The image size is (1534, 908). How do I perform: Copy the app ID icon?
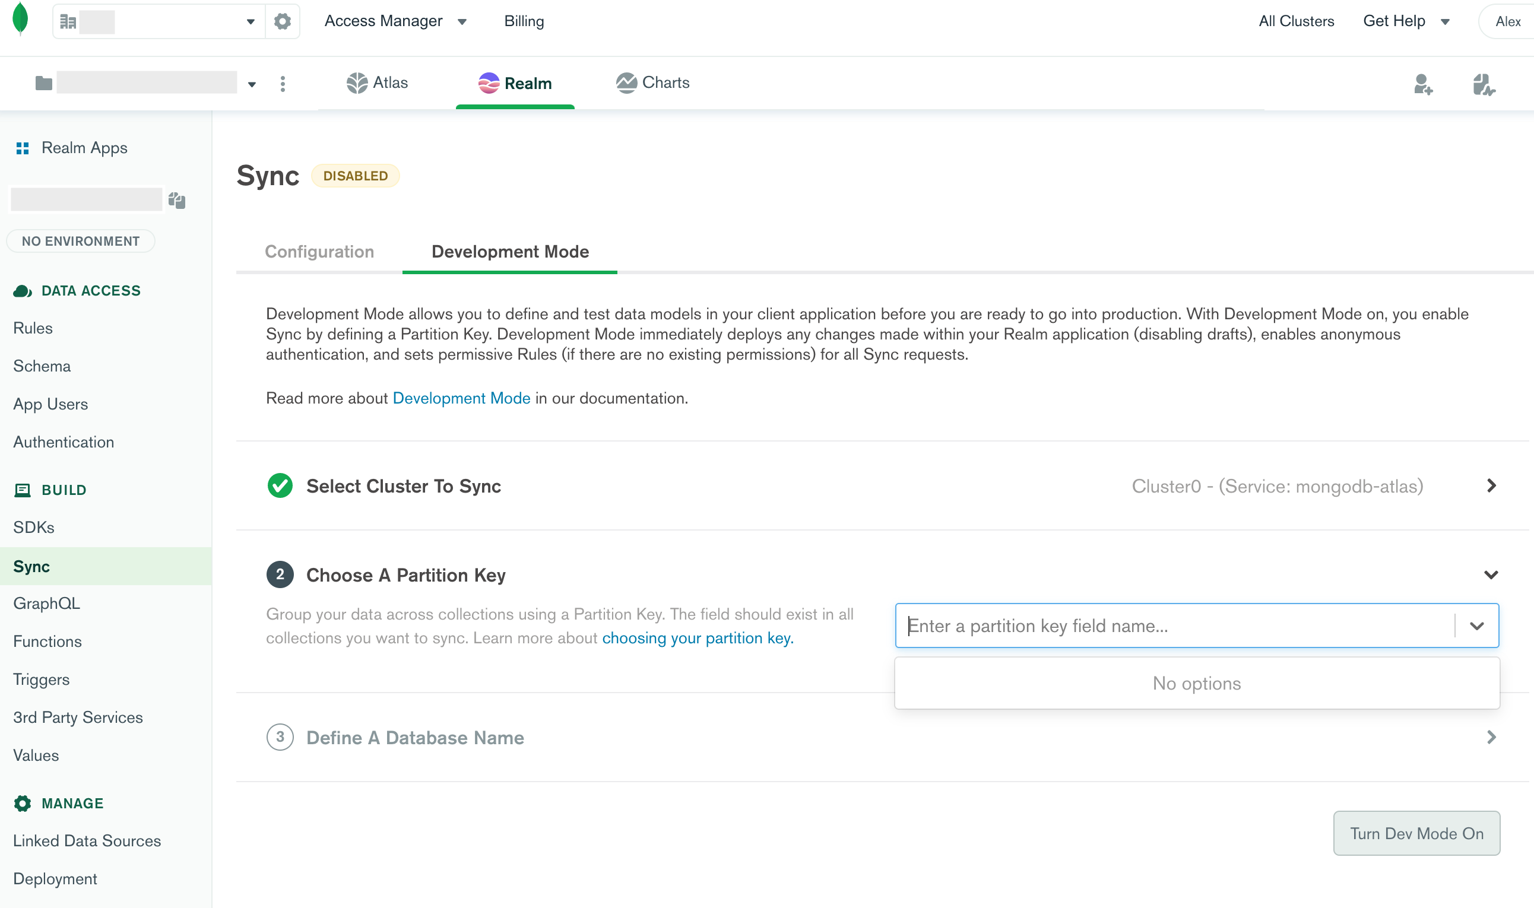(177, 200)
